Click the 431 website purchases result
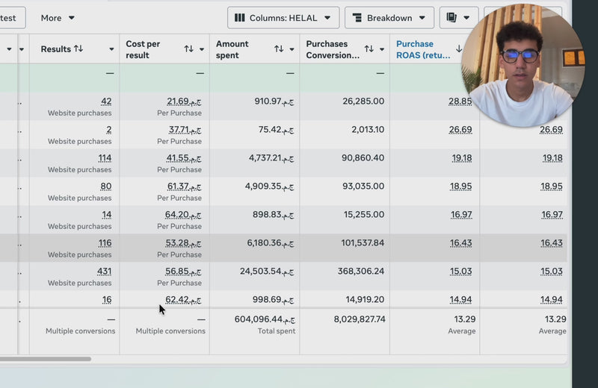The height and width of the screenshot is (388, 598). (x=104, y=272)
